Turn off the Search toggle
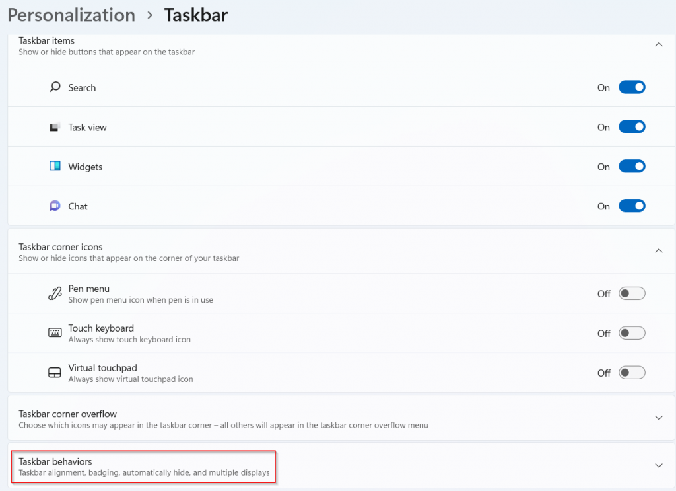This screenshot has width=676, height=491. 632,87
